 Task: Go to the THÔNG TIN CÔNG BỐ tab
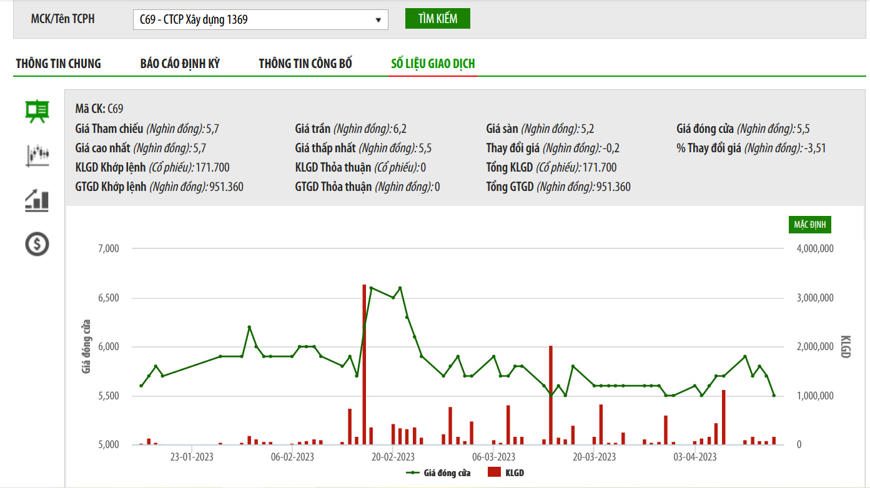[x=305, y=64]
